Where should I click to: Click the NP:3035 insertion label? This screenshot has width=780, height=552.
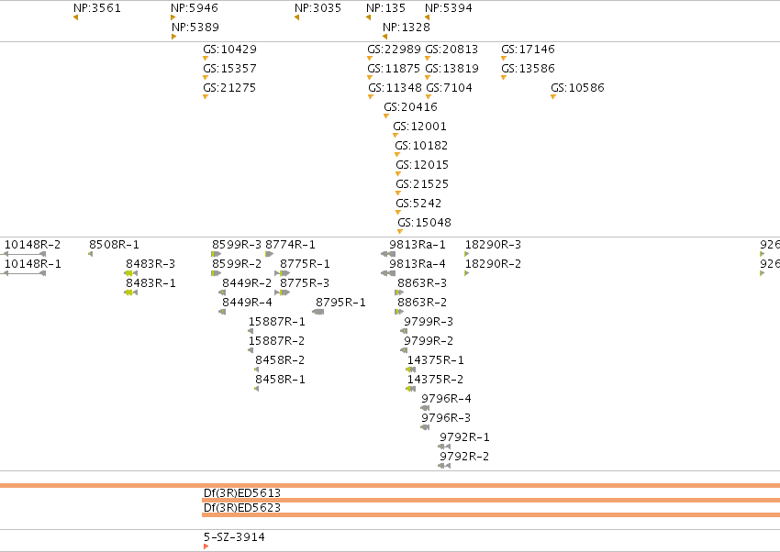[318, 8]
